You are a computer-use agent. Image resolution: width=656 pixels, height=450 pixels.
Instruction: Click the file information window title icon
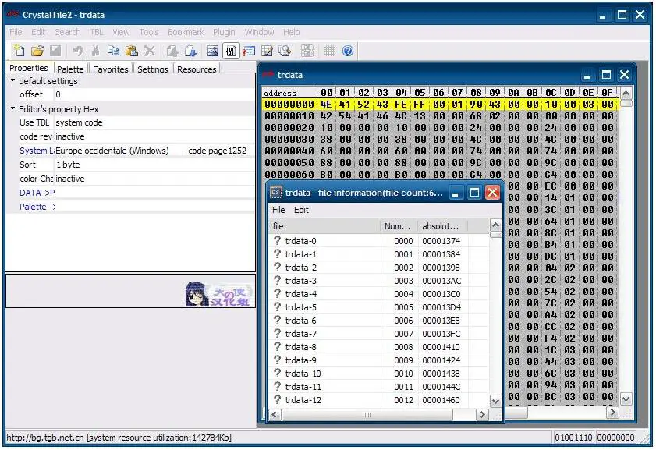click(x=275, y=193)
